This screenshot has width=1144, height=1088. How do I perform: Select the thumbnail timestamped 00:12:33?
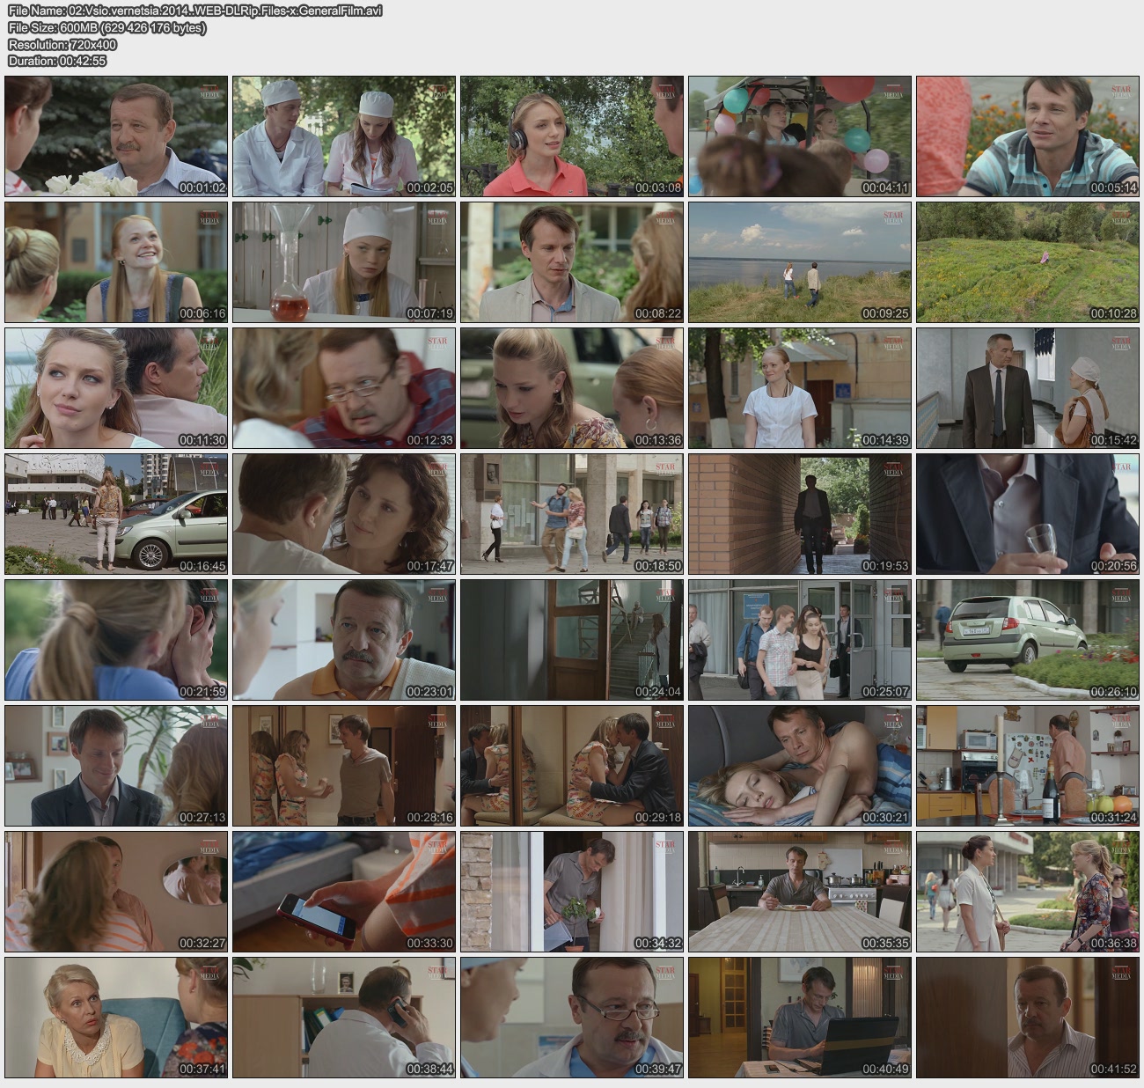[x=344, y=388]
